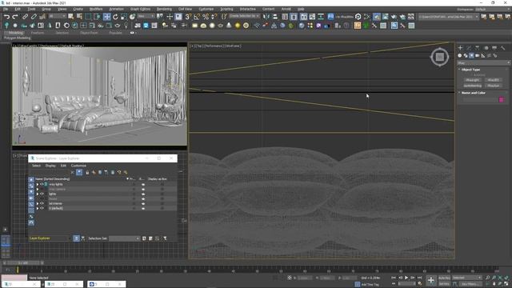Screen dimensions: 512x288
Task: Toggle the 3D Snaps button
Action: pos(188,17)
